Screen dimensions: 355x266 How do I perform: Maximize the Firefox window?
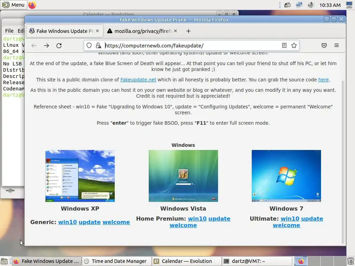click(x=334, y=19)
